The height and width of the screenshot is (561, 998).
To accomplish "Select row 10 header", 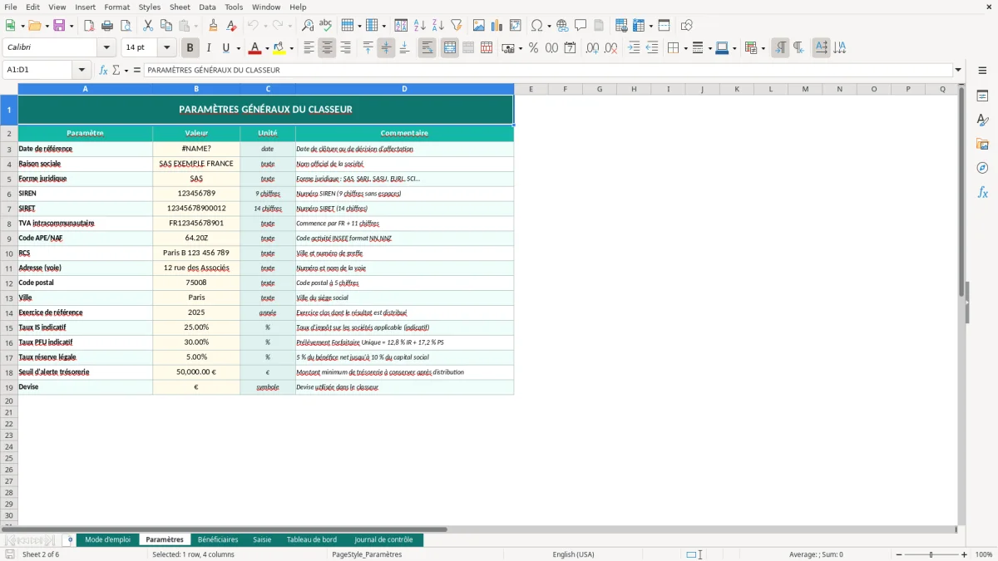I will click(9, 253).
